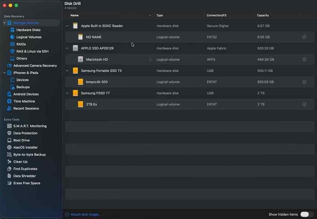Collapse the Samsung PSSD T7 row
The width and height of the screenshot is (317, 219).
pos(67,93)
